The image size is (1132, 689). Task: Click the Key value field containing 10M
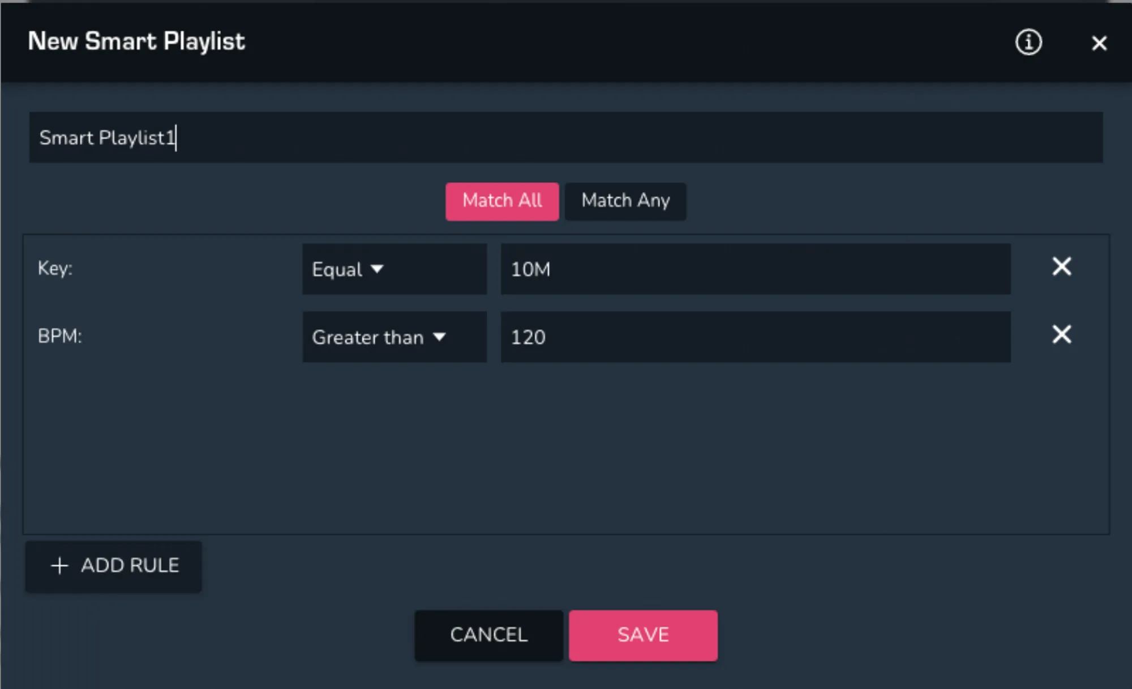click(x=755, y=269)
